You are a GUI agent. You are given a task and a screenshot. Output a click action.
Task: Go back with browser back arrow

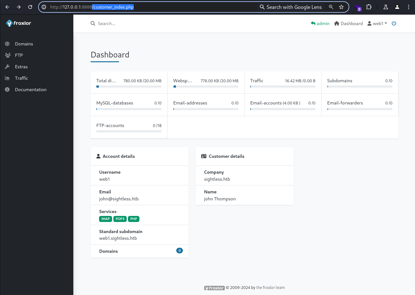7,7
